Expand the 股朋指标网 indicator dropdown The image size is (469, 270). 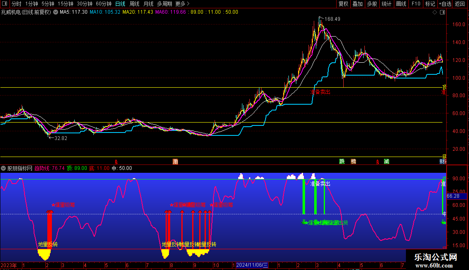3,169
